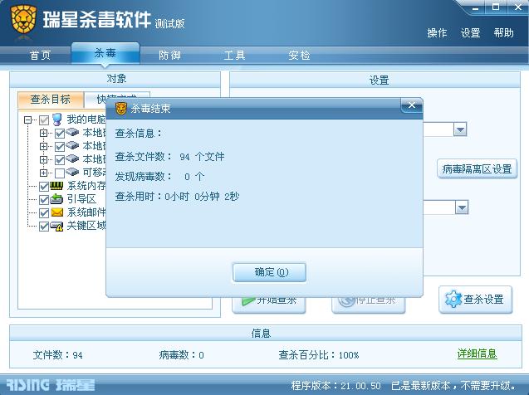Click the first local disk drive icon
The width and height of the screenshot is (529, 395).
72,132
